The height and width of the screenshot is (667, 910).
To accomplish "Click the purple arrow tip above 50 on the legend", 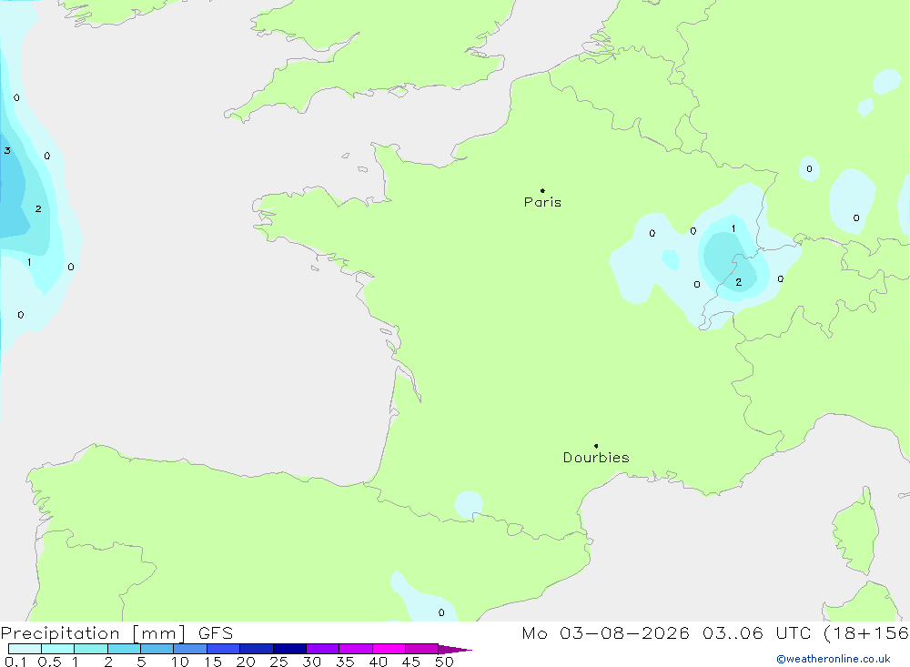I will click(x=456, y=650).
